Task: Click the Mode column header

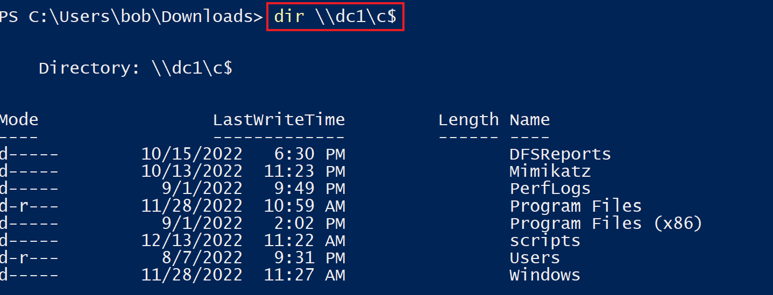Action: point(19,119)
